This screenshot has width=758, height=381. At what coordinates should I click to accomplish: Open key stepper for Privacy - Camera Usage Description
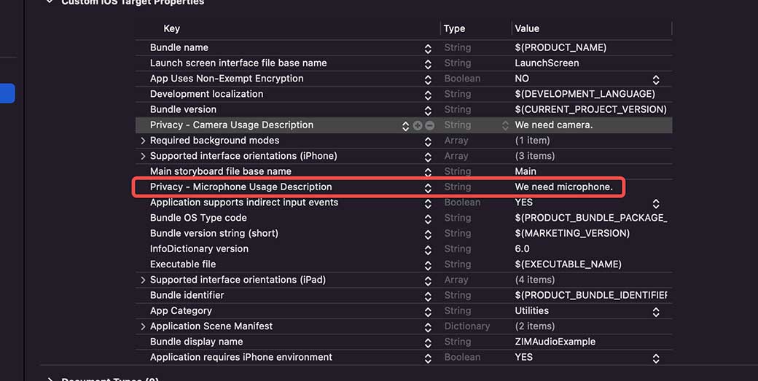click(405, 125)
